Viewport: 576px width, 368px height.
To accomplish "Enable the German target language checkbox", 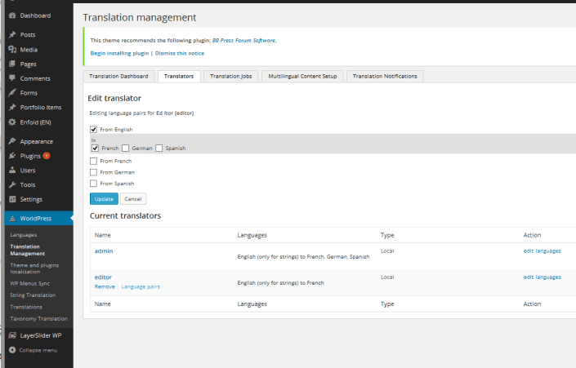I will (x=125, y=148).
